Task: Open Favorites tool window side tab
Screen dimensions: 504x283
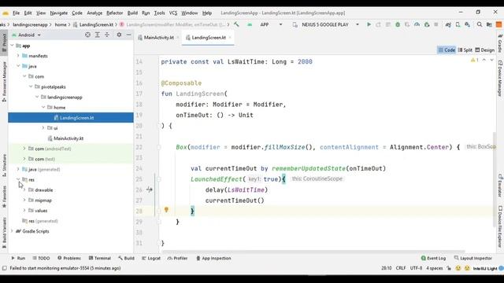Action: [x=4, y=197]
